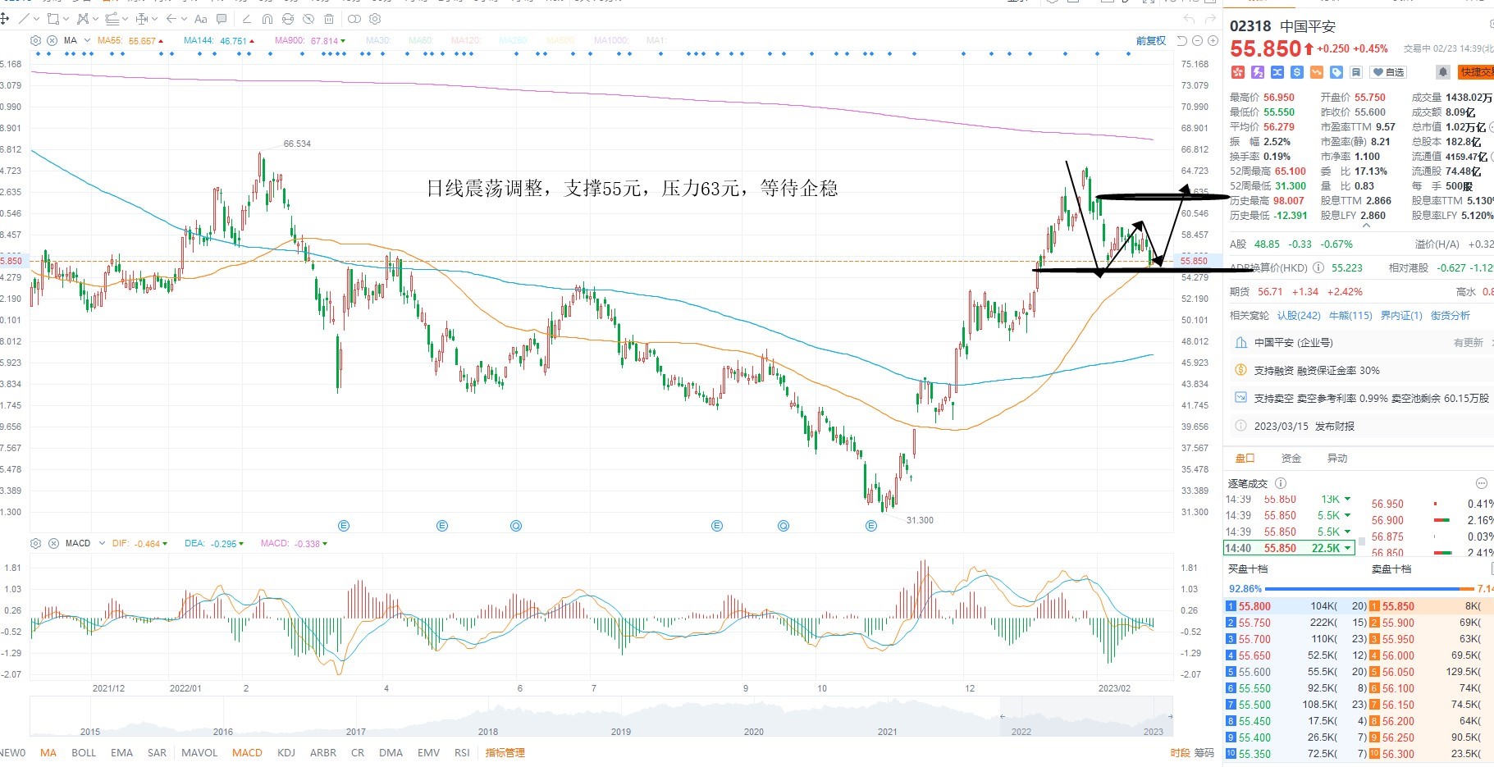
Task: Select the crosshair move cursor tool
Action: [x=4, y=19]
